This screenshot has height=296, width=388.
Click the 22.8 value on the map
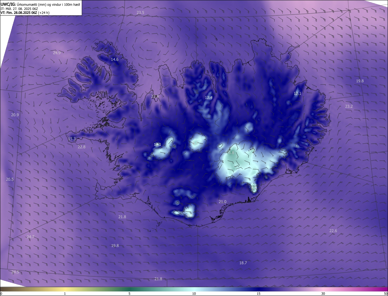click(x=82, y=147)
